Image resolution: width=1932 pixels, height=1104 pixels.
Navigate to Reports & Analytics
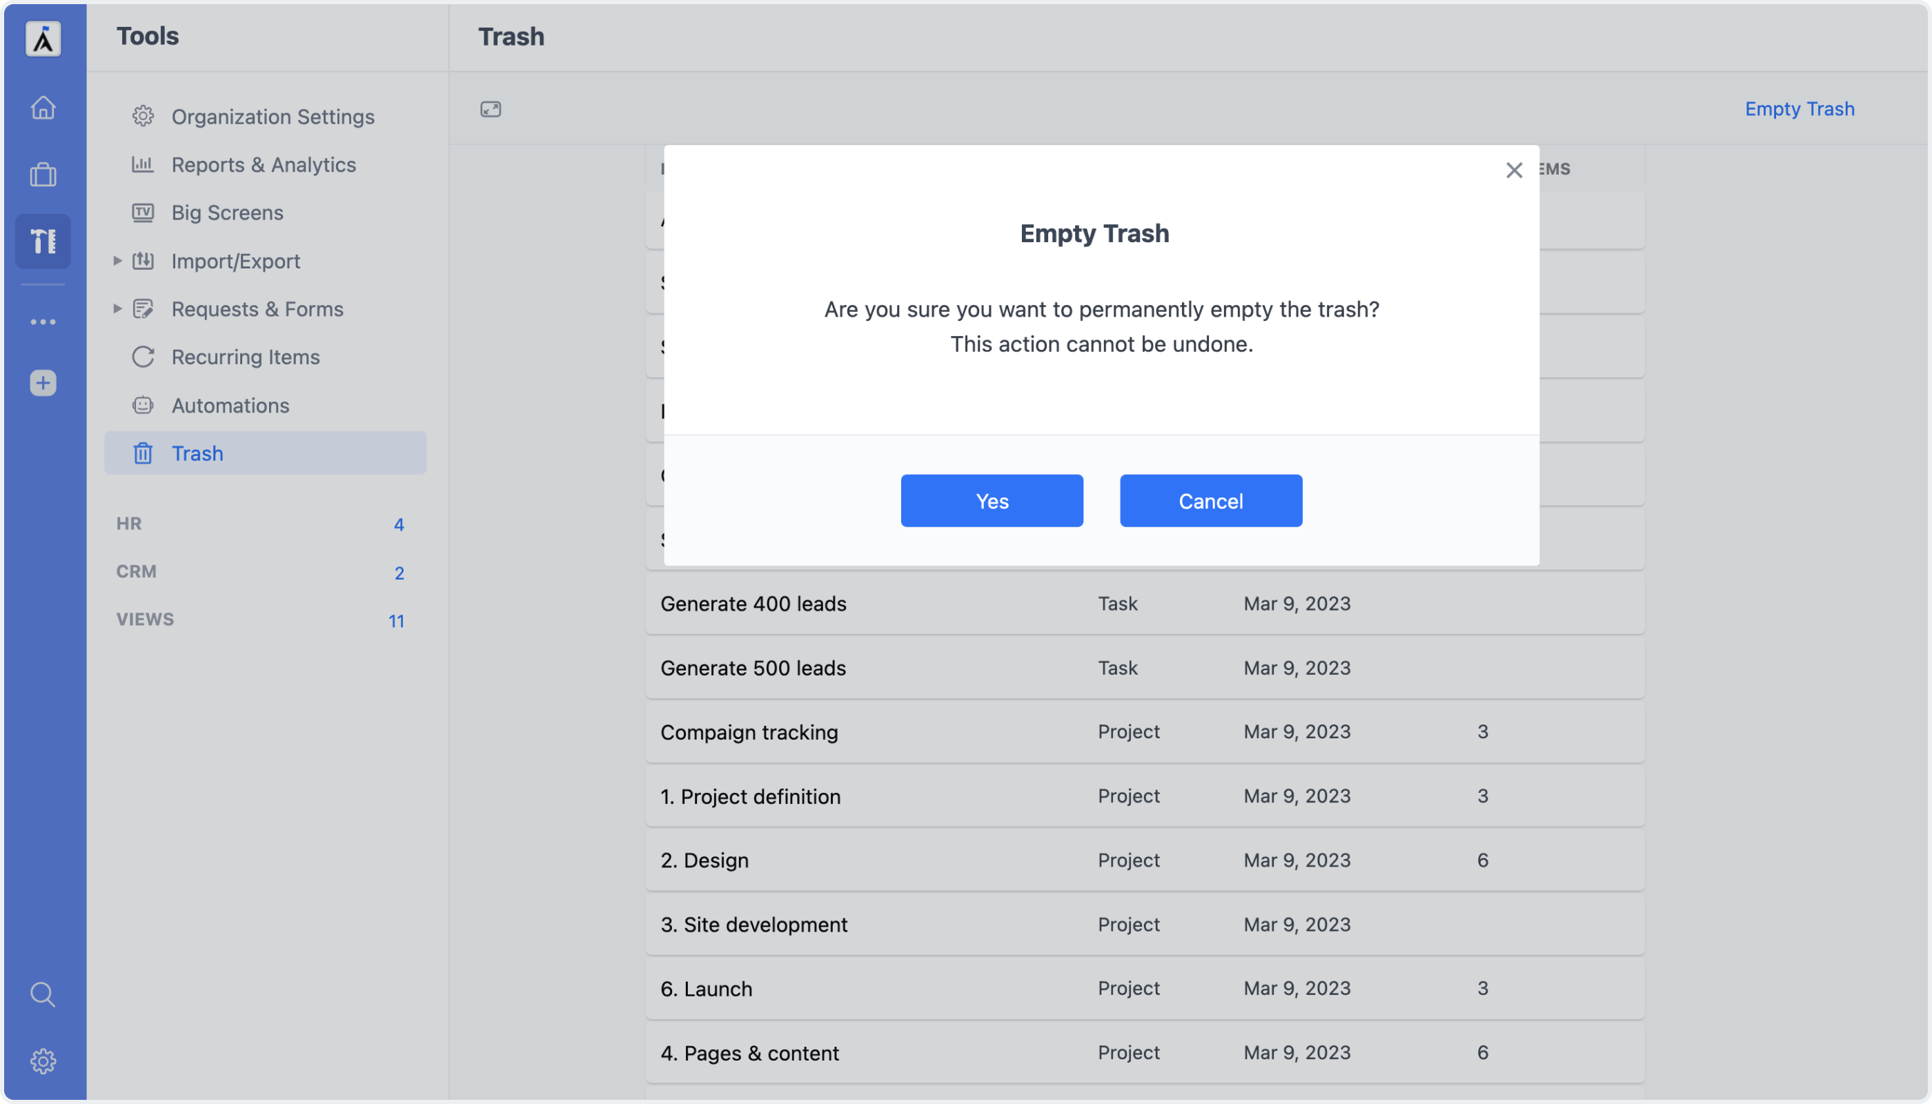point(264,164)
